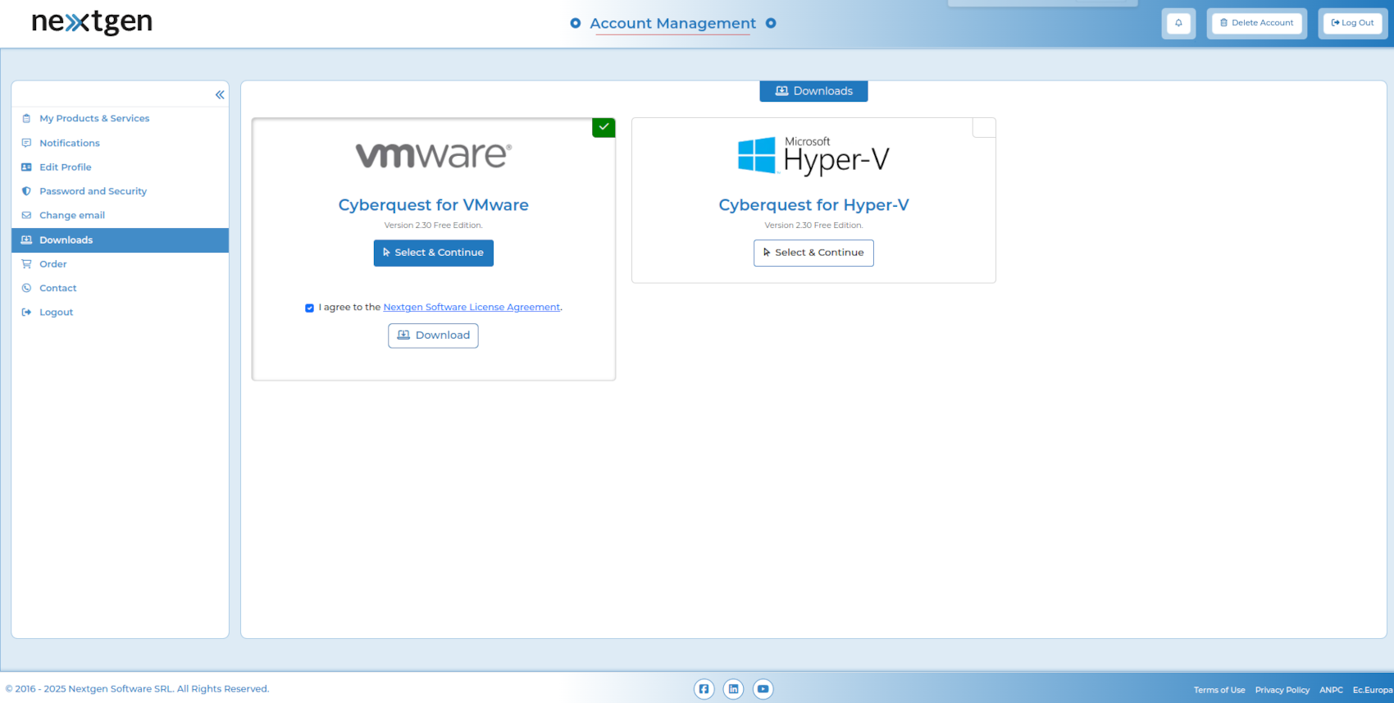Open My Products & Services menu item
Viewport: 1394px width, 703px height.
(94, 118)
